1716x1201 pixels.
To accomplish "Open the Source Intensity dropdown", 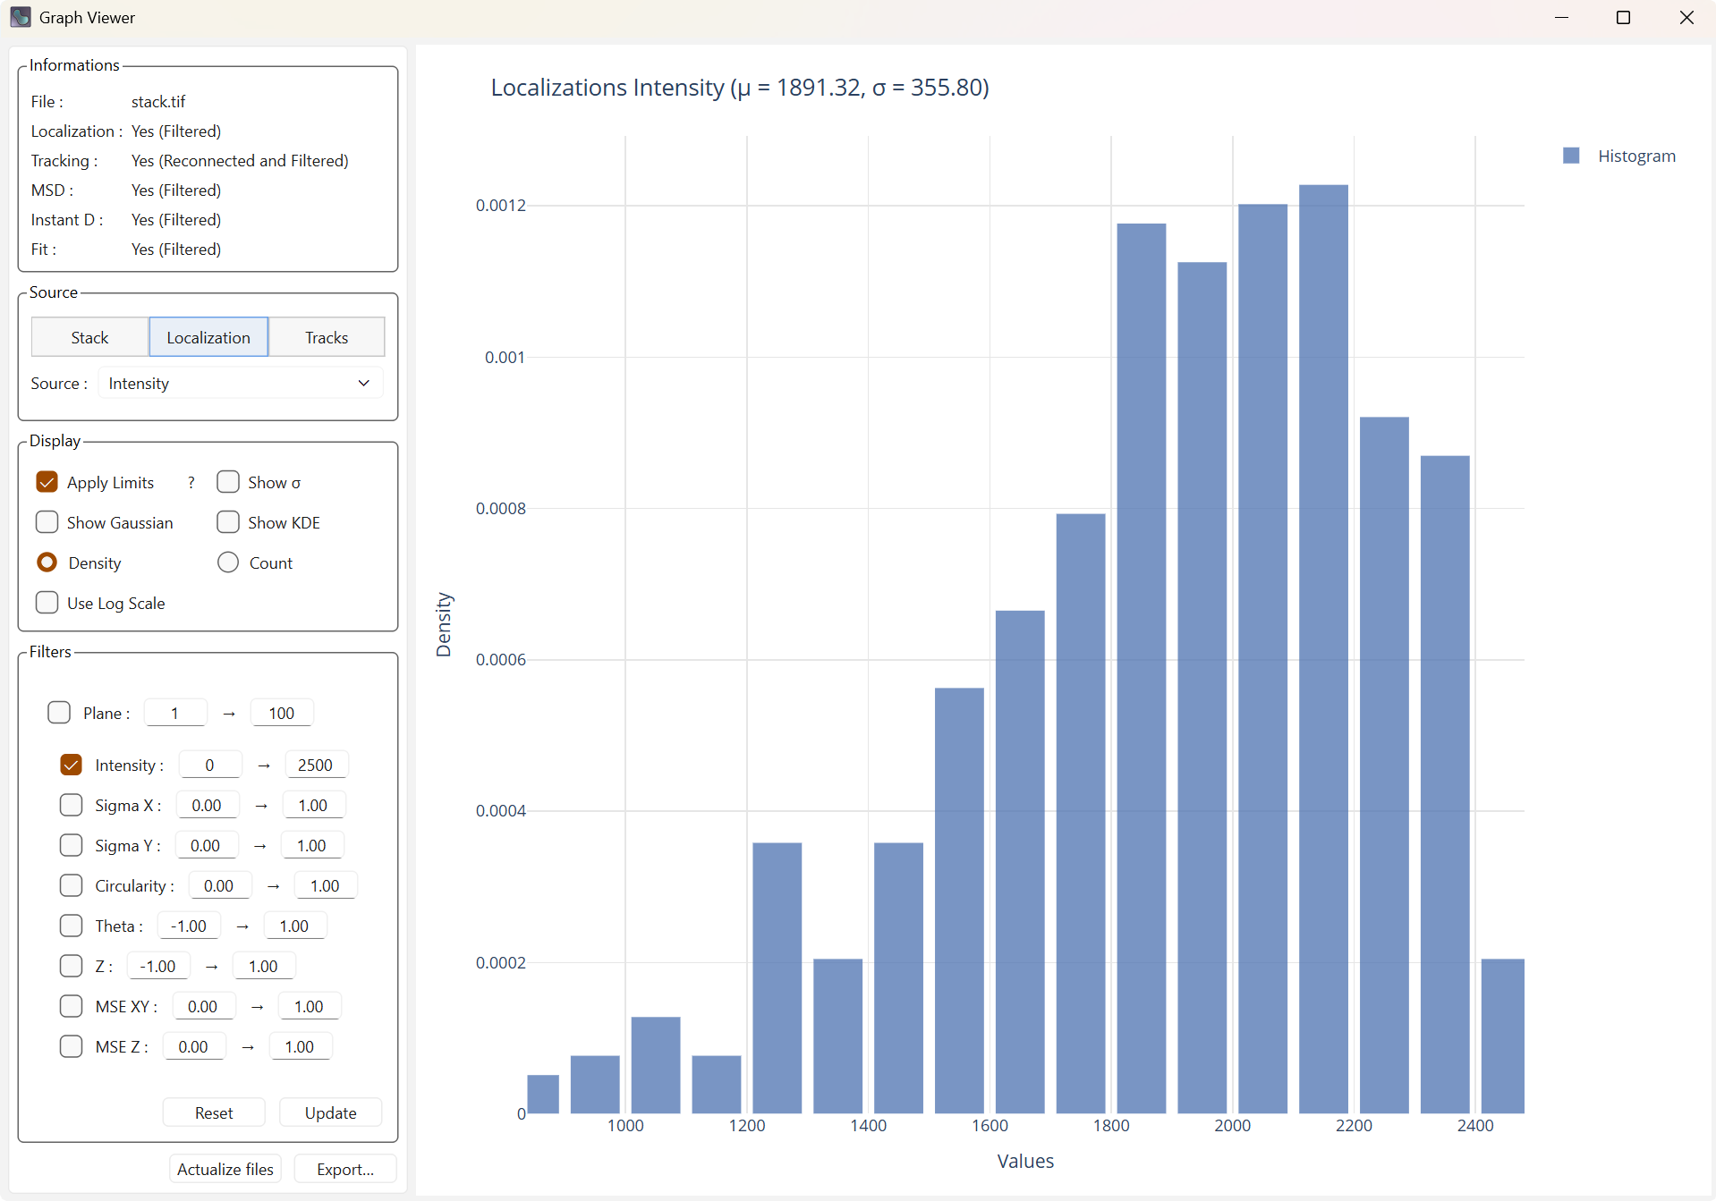I will click(240, 384).
